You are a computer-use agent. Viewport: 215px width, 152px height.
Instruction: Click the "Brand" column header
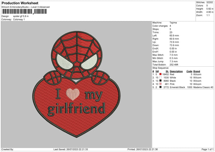coord(197,71)
